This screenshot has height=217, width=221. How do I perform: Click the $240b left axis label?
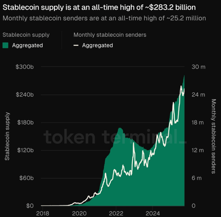[25, 95]
